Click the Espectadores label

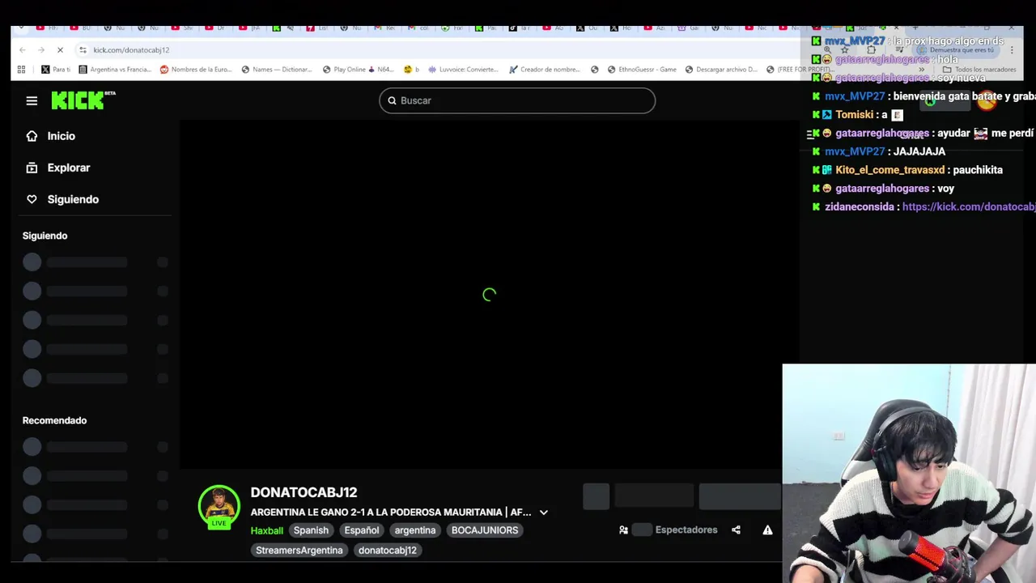point(686,530)
